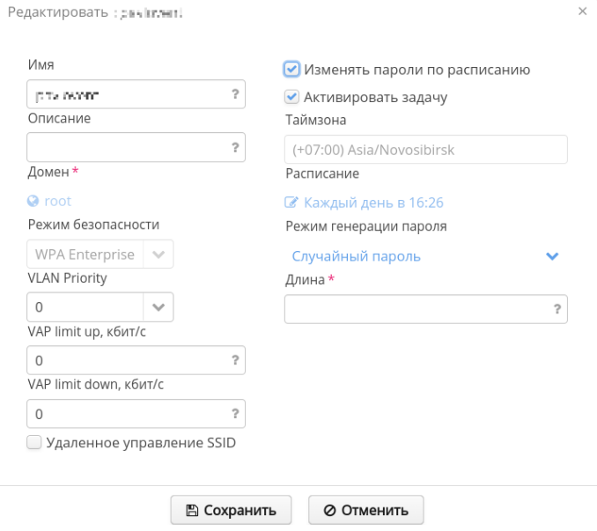Click the help icon in the Длина field
Image resolution: width=597 pixels, height=531 pixels.
coord(557,309)
